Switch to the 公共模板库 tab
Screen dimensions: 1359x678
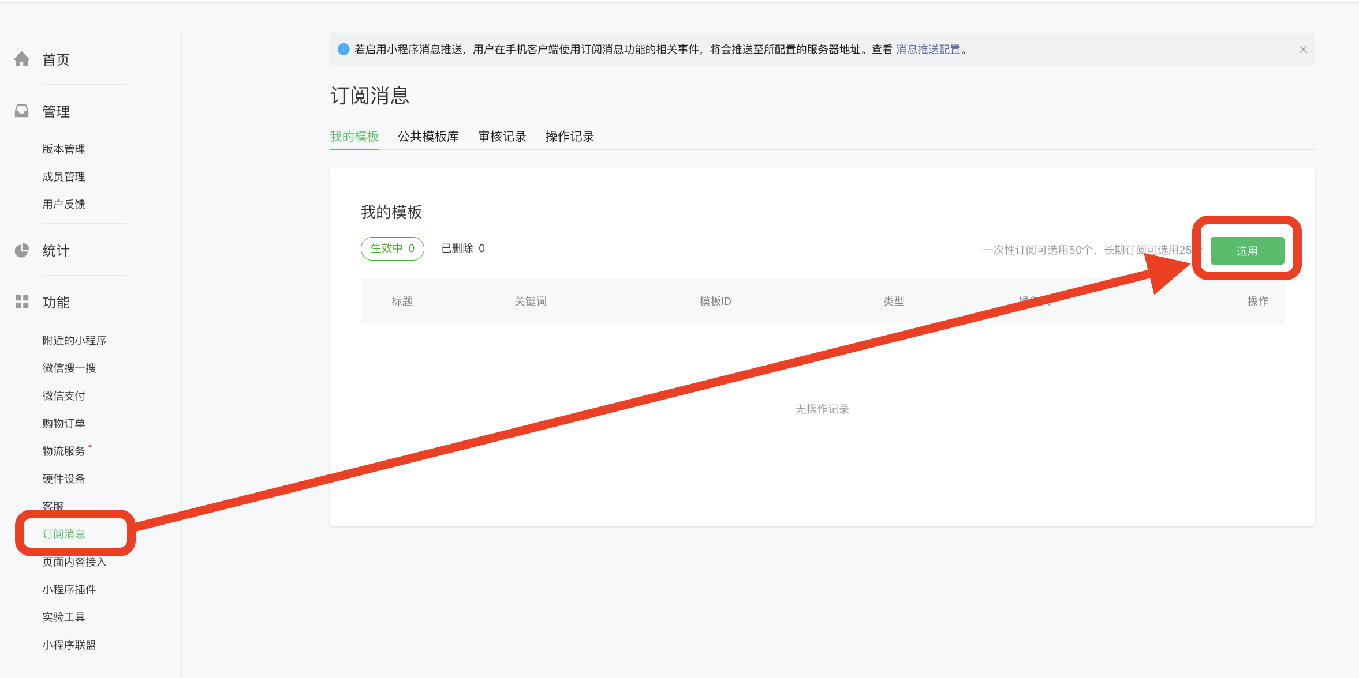point(428,137)
